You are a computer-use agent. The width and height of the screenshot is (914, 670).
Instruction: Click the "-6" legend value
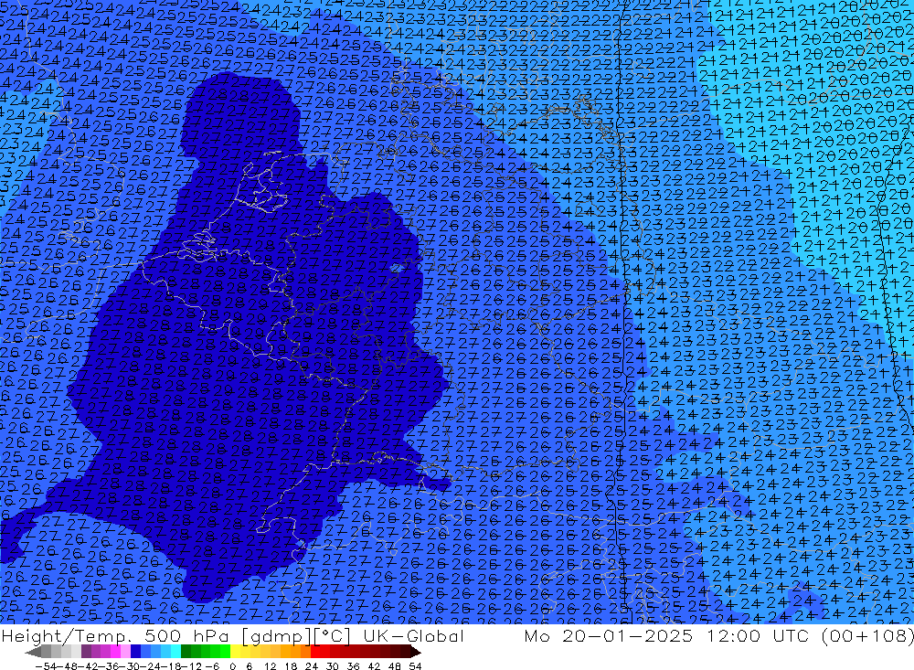pyautogui.click(x=212, y=666)
